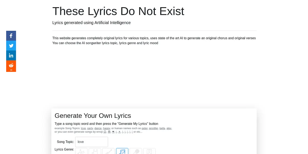
Task: Share page on Reddit
Action: click(11, 66)
